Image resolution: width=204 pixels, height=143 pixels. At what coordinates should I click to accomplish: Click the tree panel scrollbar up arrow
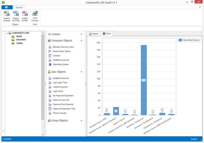[42, 33]
